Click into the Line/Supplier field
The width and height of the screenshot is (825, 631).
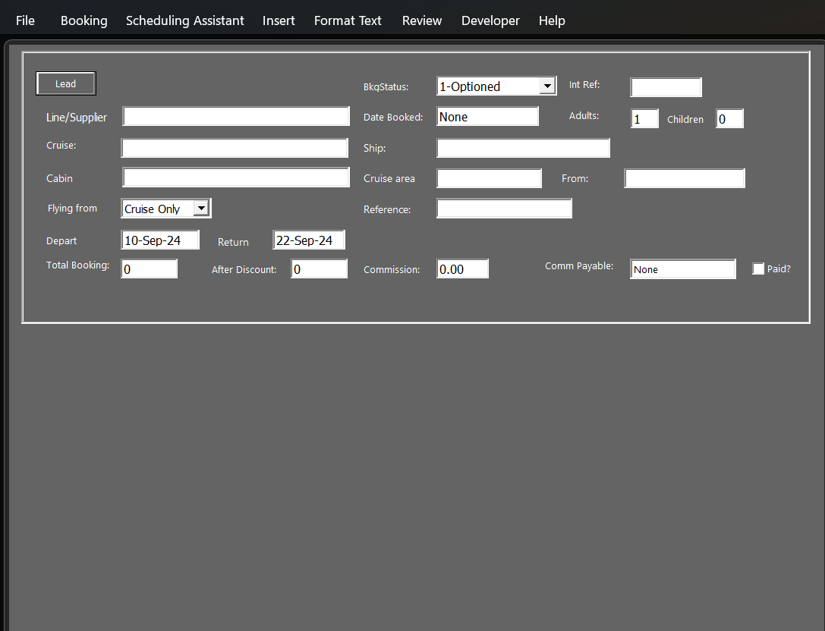(235, 117)
